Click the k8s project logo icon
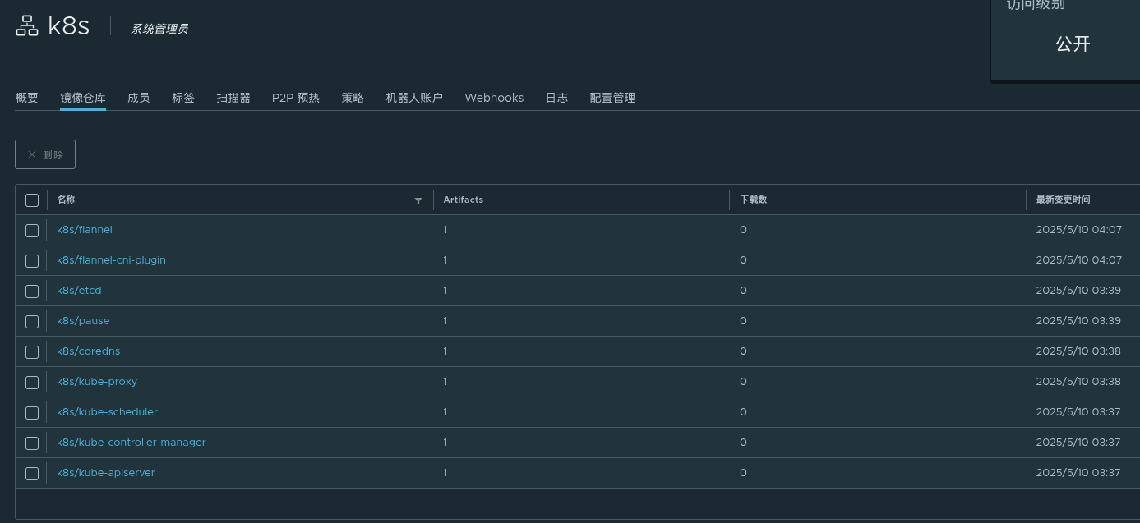The height and width of the screenshot is (523, 1140). (x=27, y=25)
